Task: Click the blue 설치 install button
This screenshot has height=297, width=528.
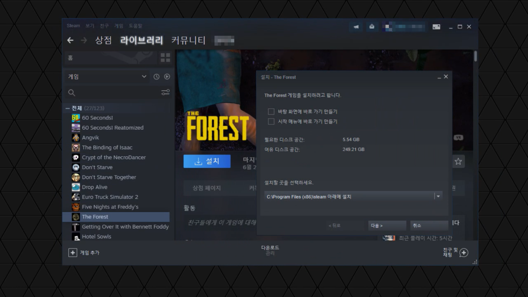Action: (x=207, y=161)
